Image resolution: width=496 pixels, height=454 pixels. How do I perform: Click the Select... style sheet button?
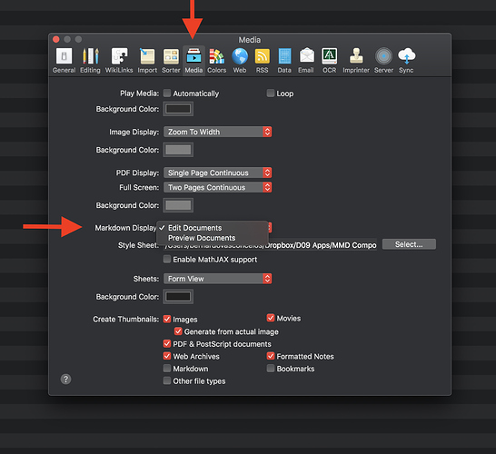coord(409,244)
